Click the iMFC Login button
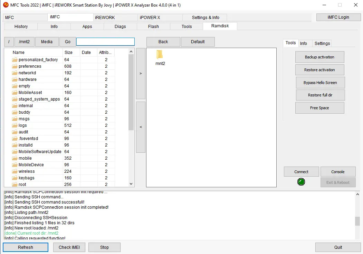Viewport: 363px width, 254px height. point(338,17)
